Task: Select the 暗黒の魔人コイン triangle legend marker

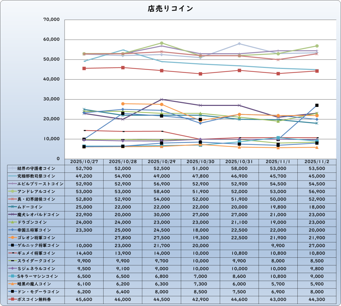Action: [13, 284]
